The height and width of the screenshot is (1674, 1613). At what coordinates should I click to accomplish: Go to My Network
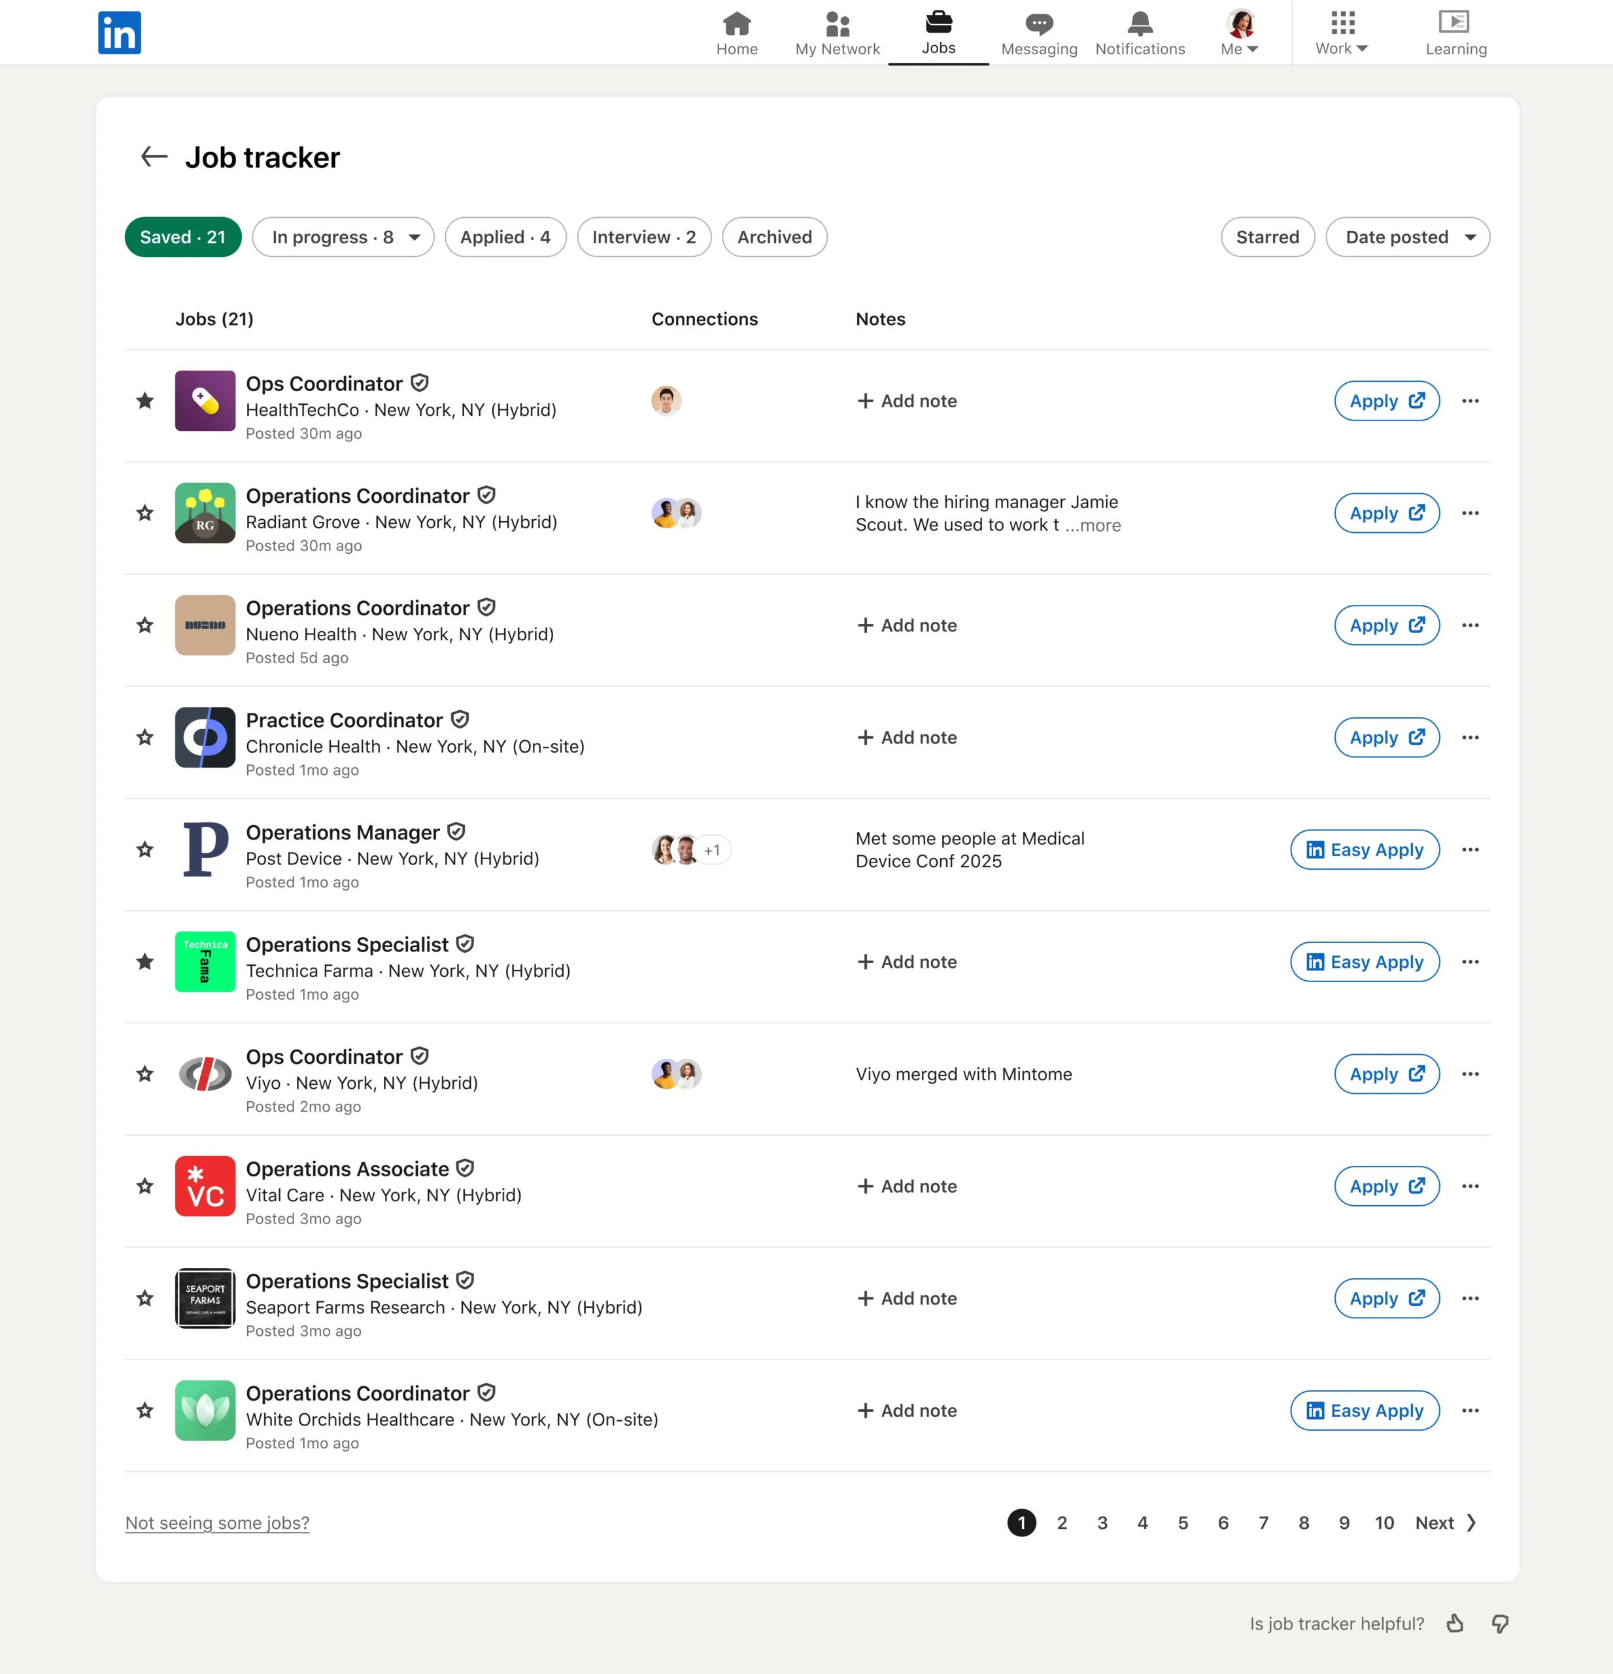tap(836, 31)
